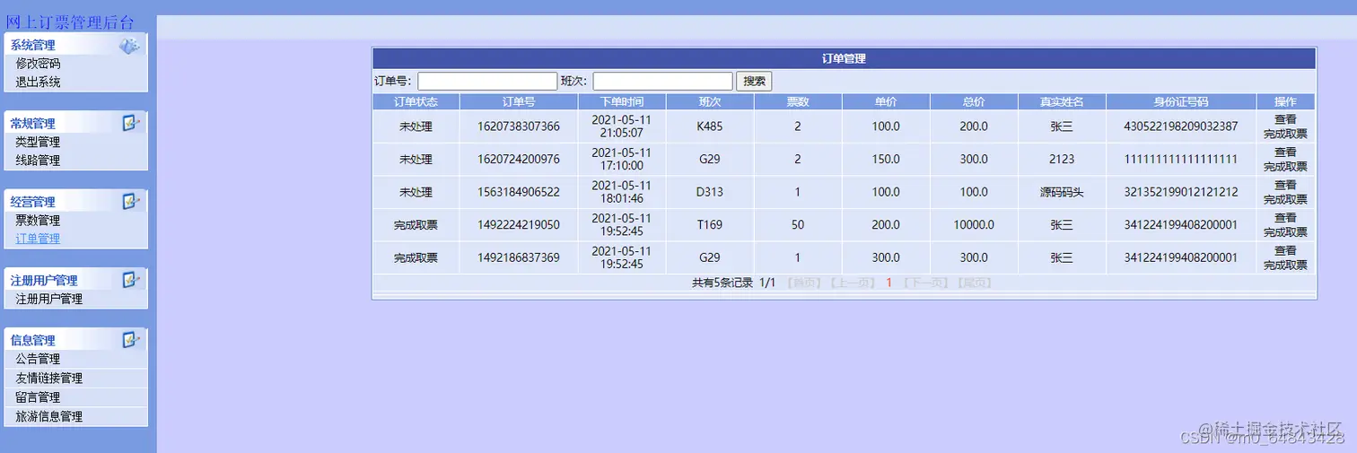This screenshot has width=1357, height=453.
Task: Click order number 1620724200976
Action: click(519, 160)
